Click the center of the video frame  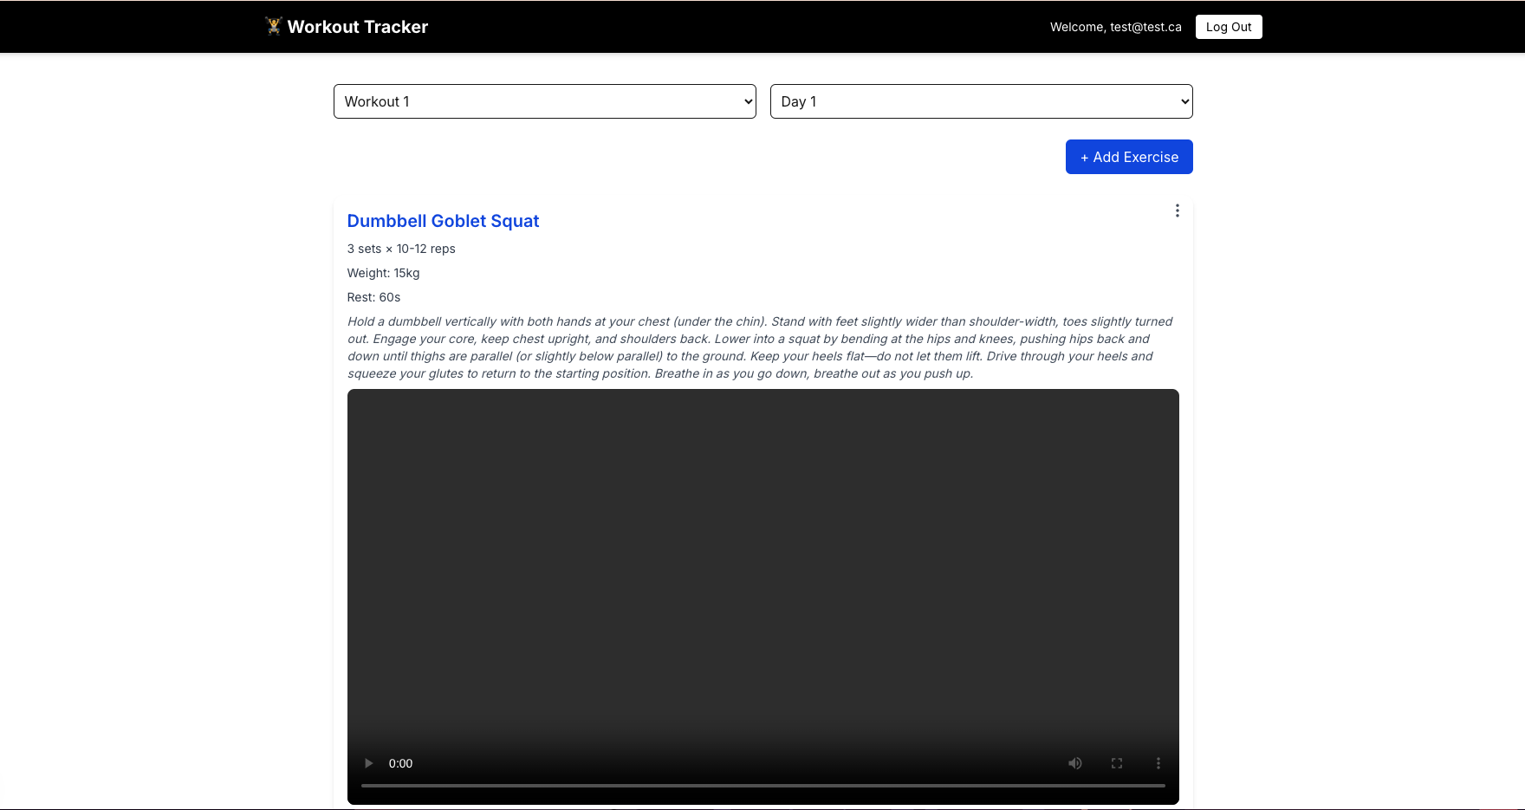[x=762, y=572]
